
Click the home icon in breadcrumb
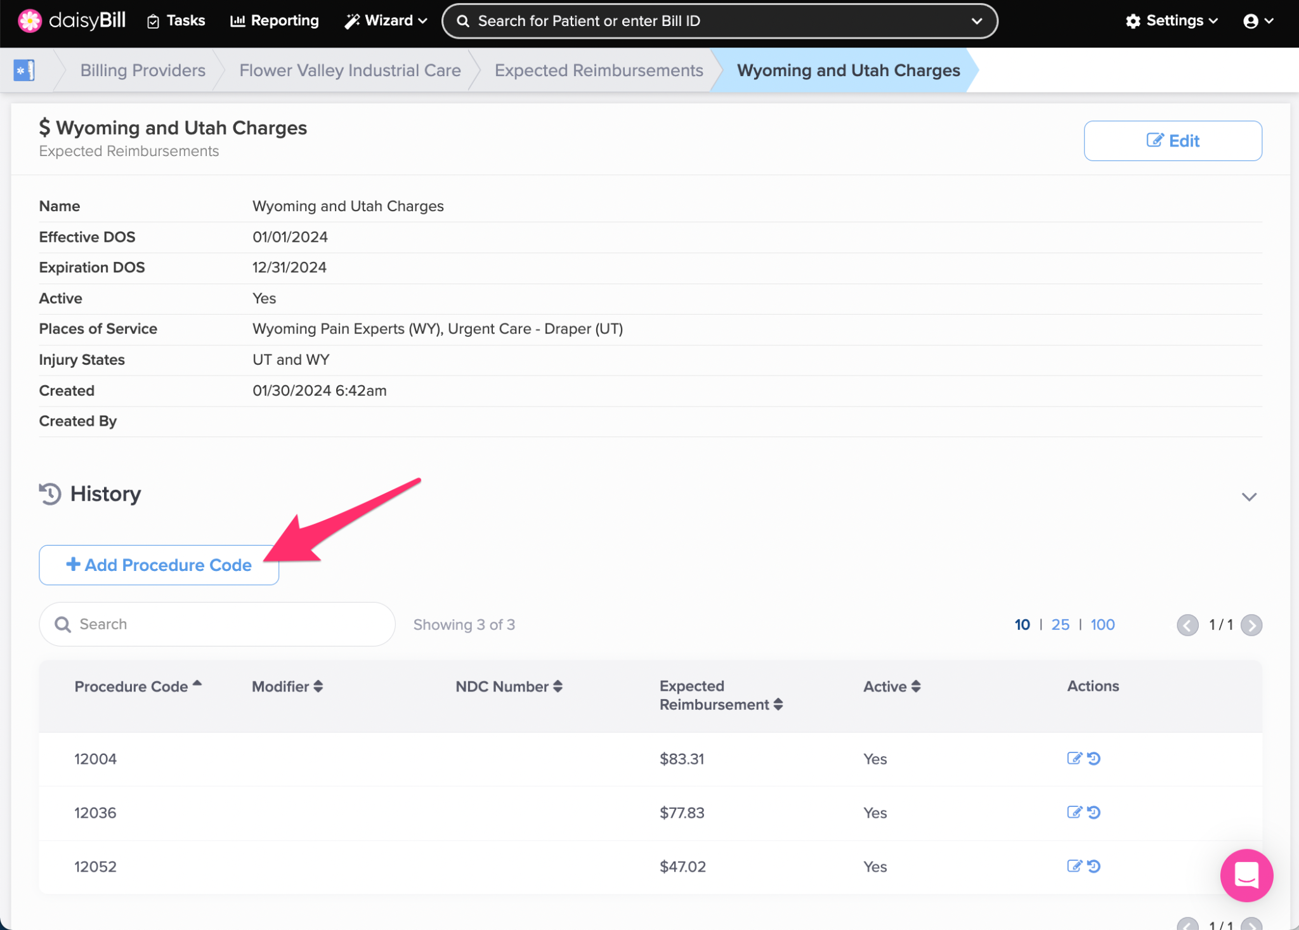(x=24, y=70)
